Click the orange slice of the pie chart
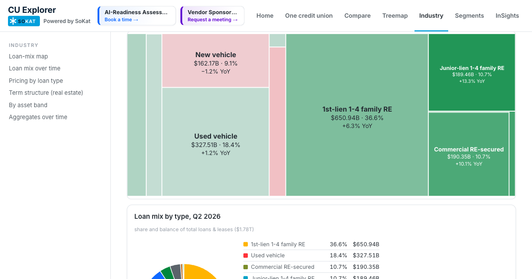The image size is (532, 279). click(x=197, y=272)
